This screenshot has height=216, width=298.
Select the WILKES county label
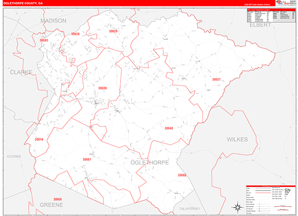click(237, 140)
